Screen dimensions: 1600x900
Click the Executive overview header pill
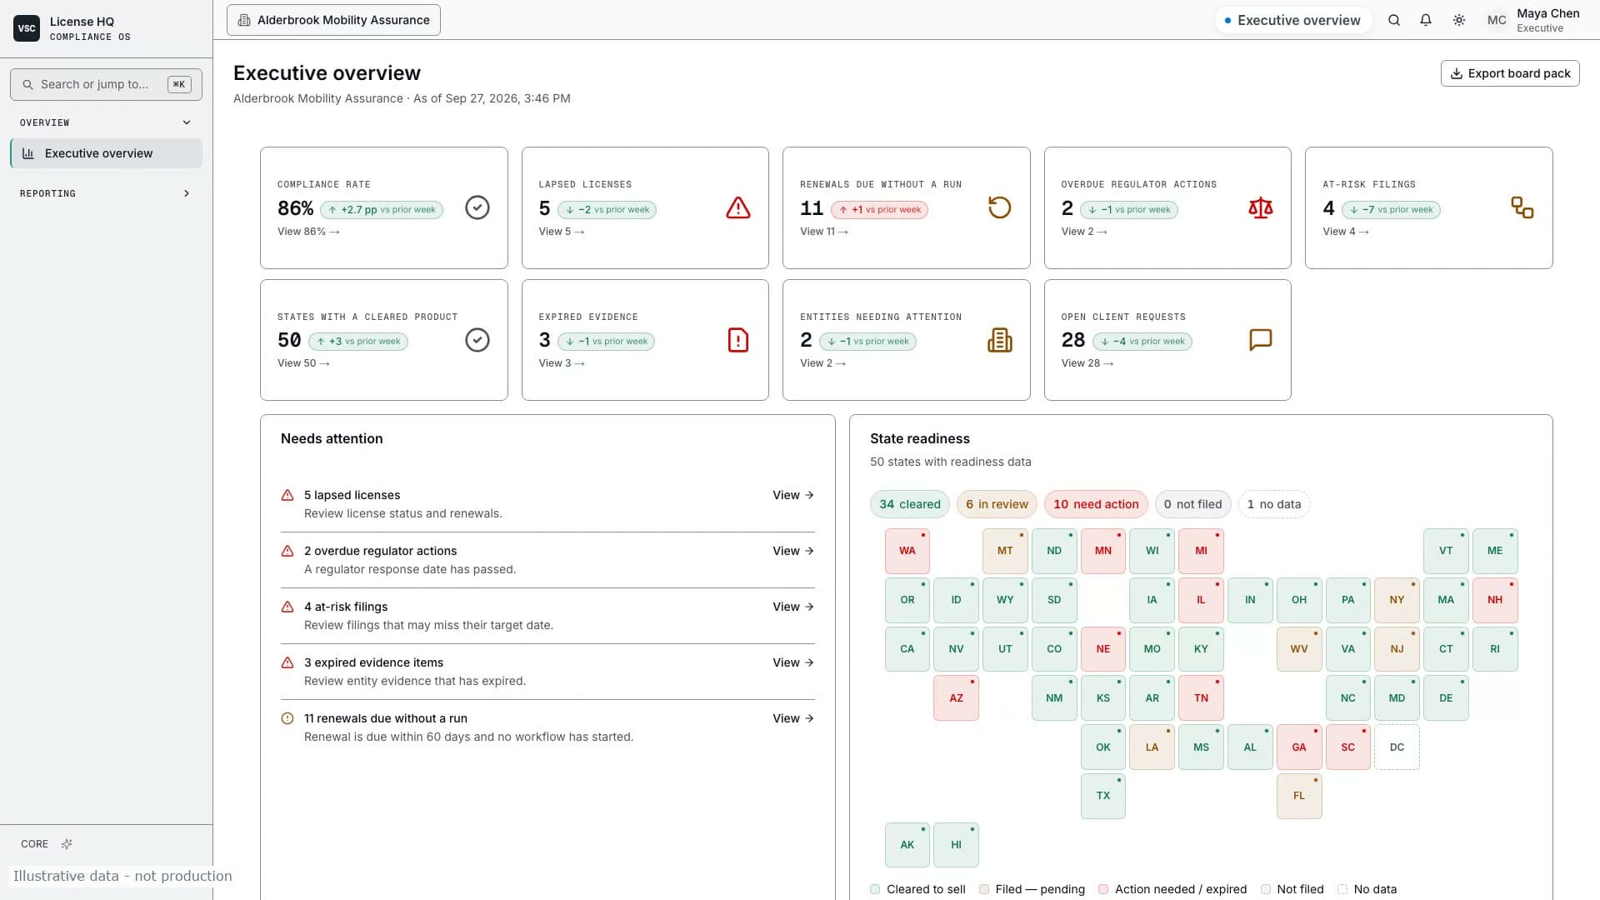pos(1292,20)
